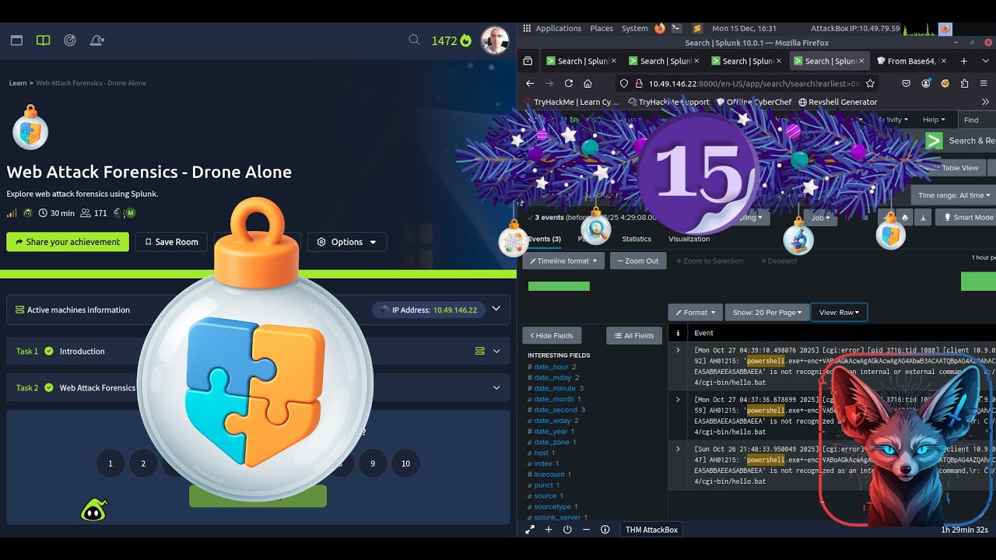The height and width of the screenshot is (560, 996).
Task: Go to Firefox home page
Action: click(x=587, y=83)
